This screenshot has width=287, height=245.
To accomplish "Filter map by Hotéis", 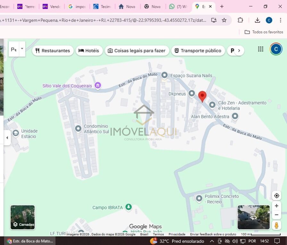I will coord(89,51).
